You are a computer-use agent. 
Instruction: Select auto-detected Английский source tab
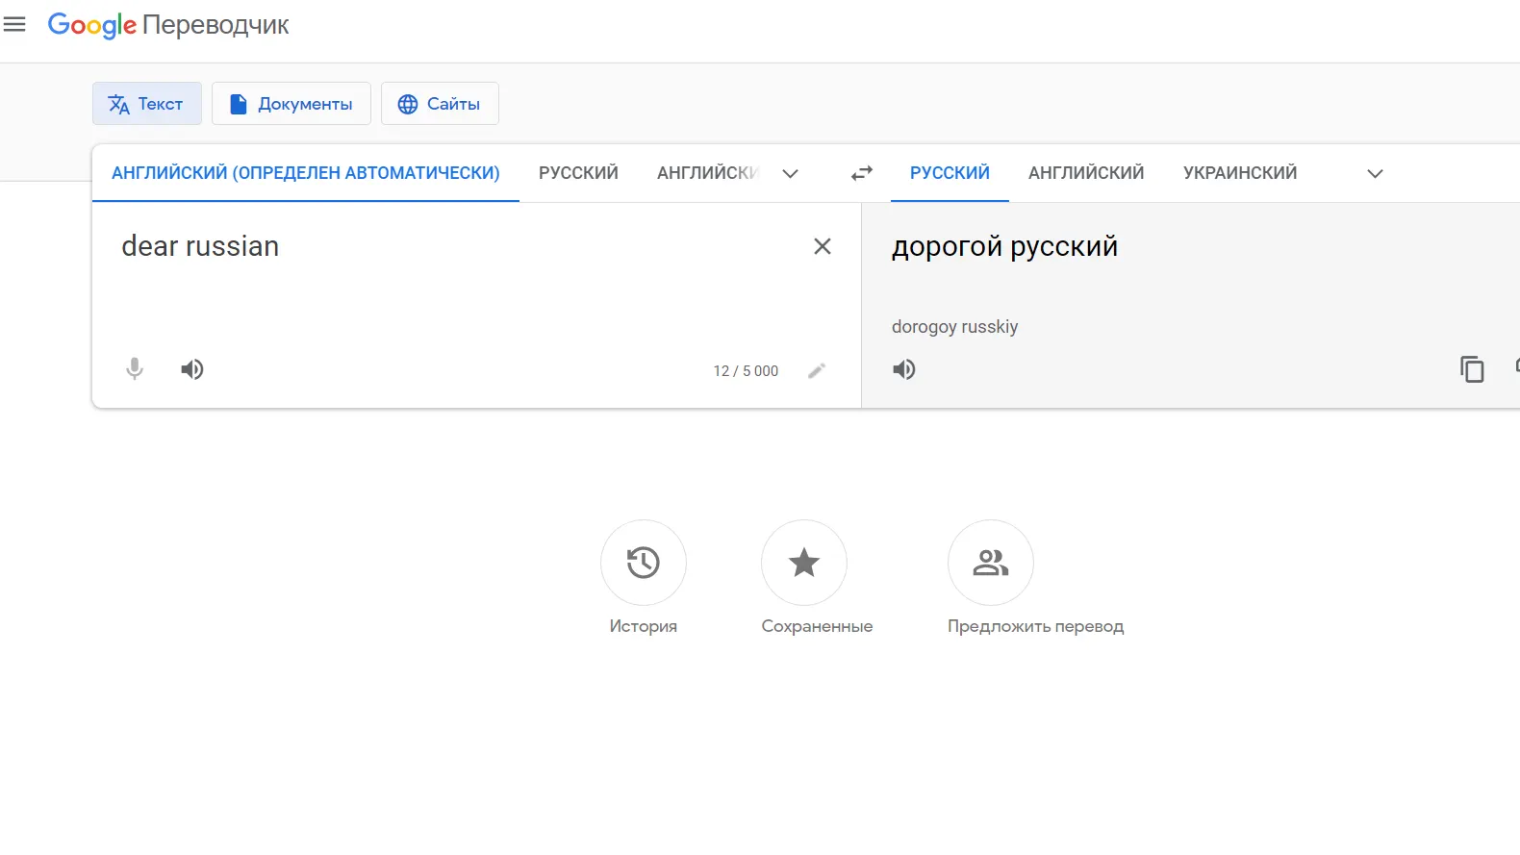click(306, 173)
